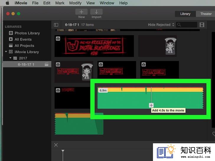Click the filmstrip appearance icon

(202, 25)
